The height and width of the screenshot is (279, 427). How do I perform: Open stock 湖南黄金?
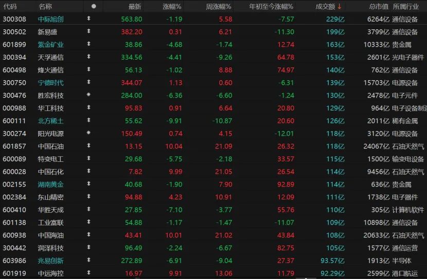tap(50, 184)
